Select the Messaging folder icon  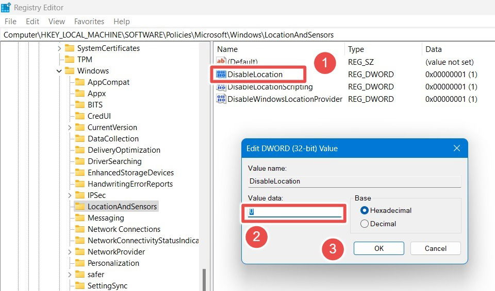click(80, 218)
